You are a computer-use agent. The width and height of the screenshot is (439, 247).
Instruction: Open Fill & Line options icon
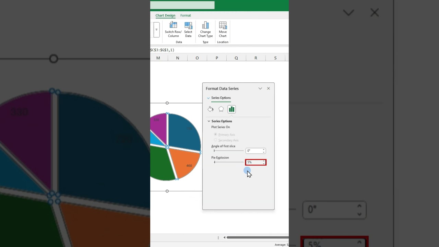pyautogui.click(x=211, y=109)
